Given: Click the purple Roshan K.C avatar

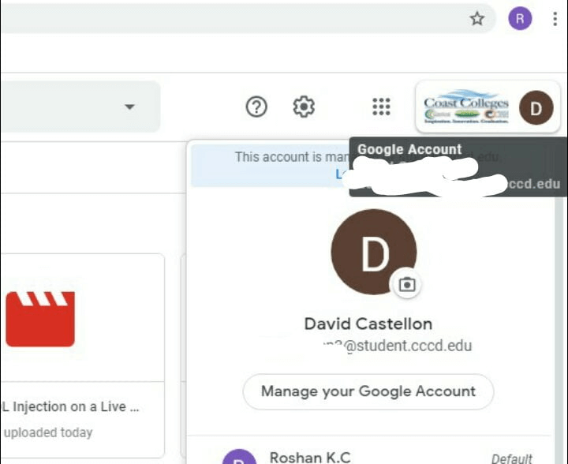Looking at the screenshot, I should (x=239, y=457).
